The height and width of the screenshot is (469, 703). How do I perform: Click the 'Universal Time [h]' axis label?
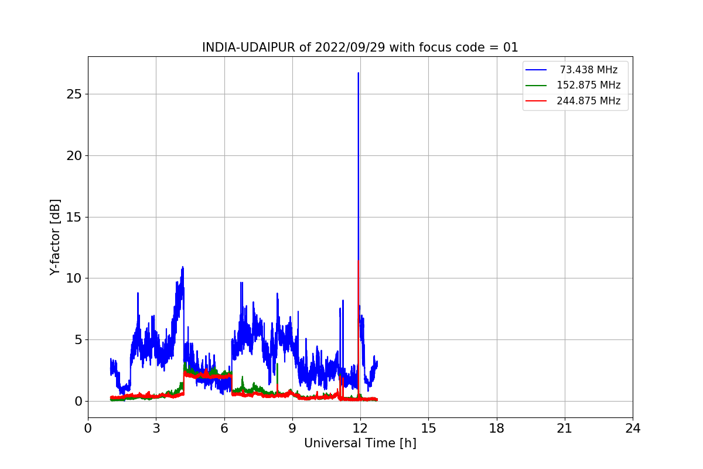click(x=360, y=444)
